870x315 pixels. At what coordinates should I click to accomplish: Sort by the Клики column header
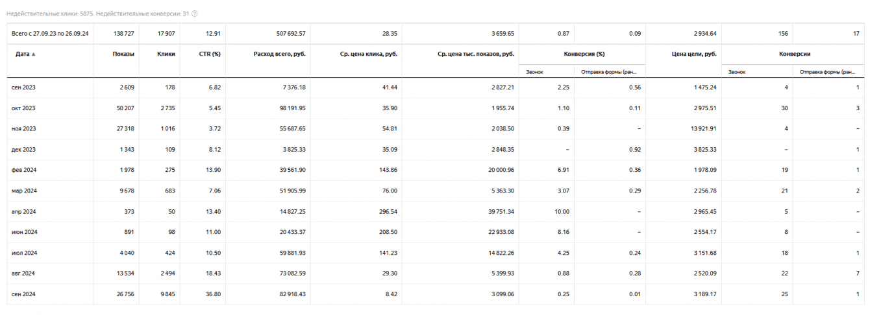pyautogui.click(x=166, y=54)
